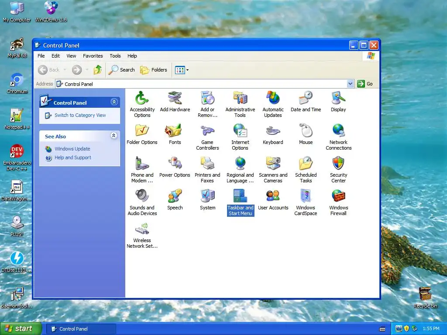Image resolution: width=447 pixels, height=335 pixels.
Task: Select the Mouse settings icon
Action: coord(306,134)
